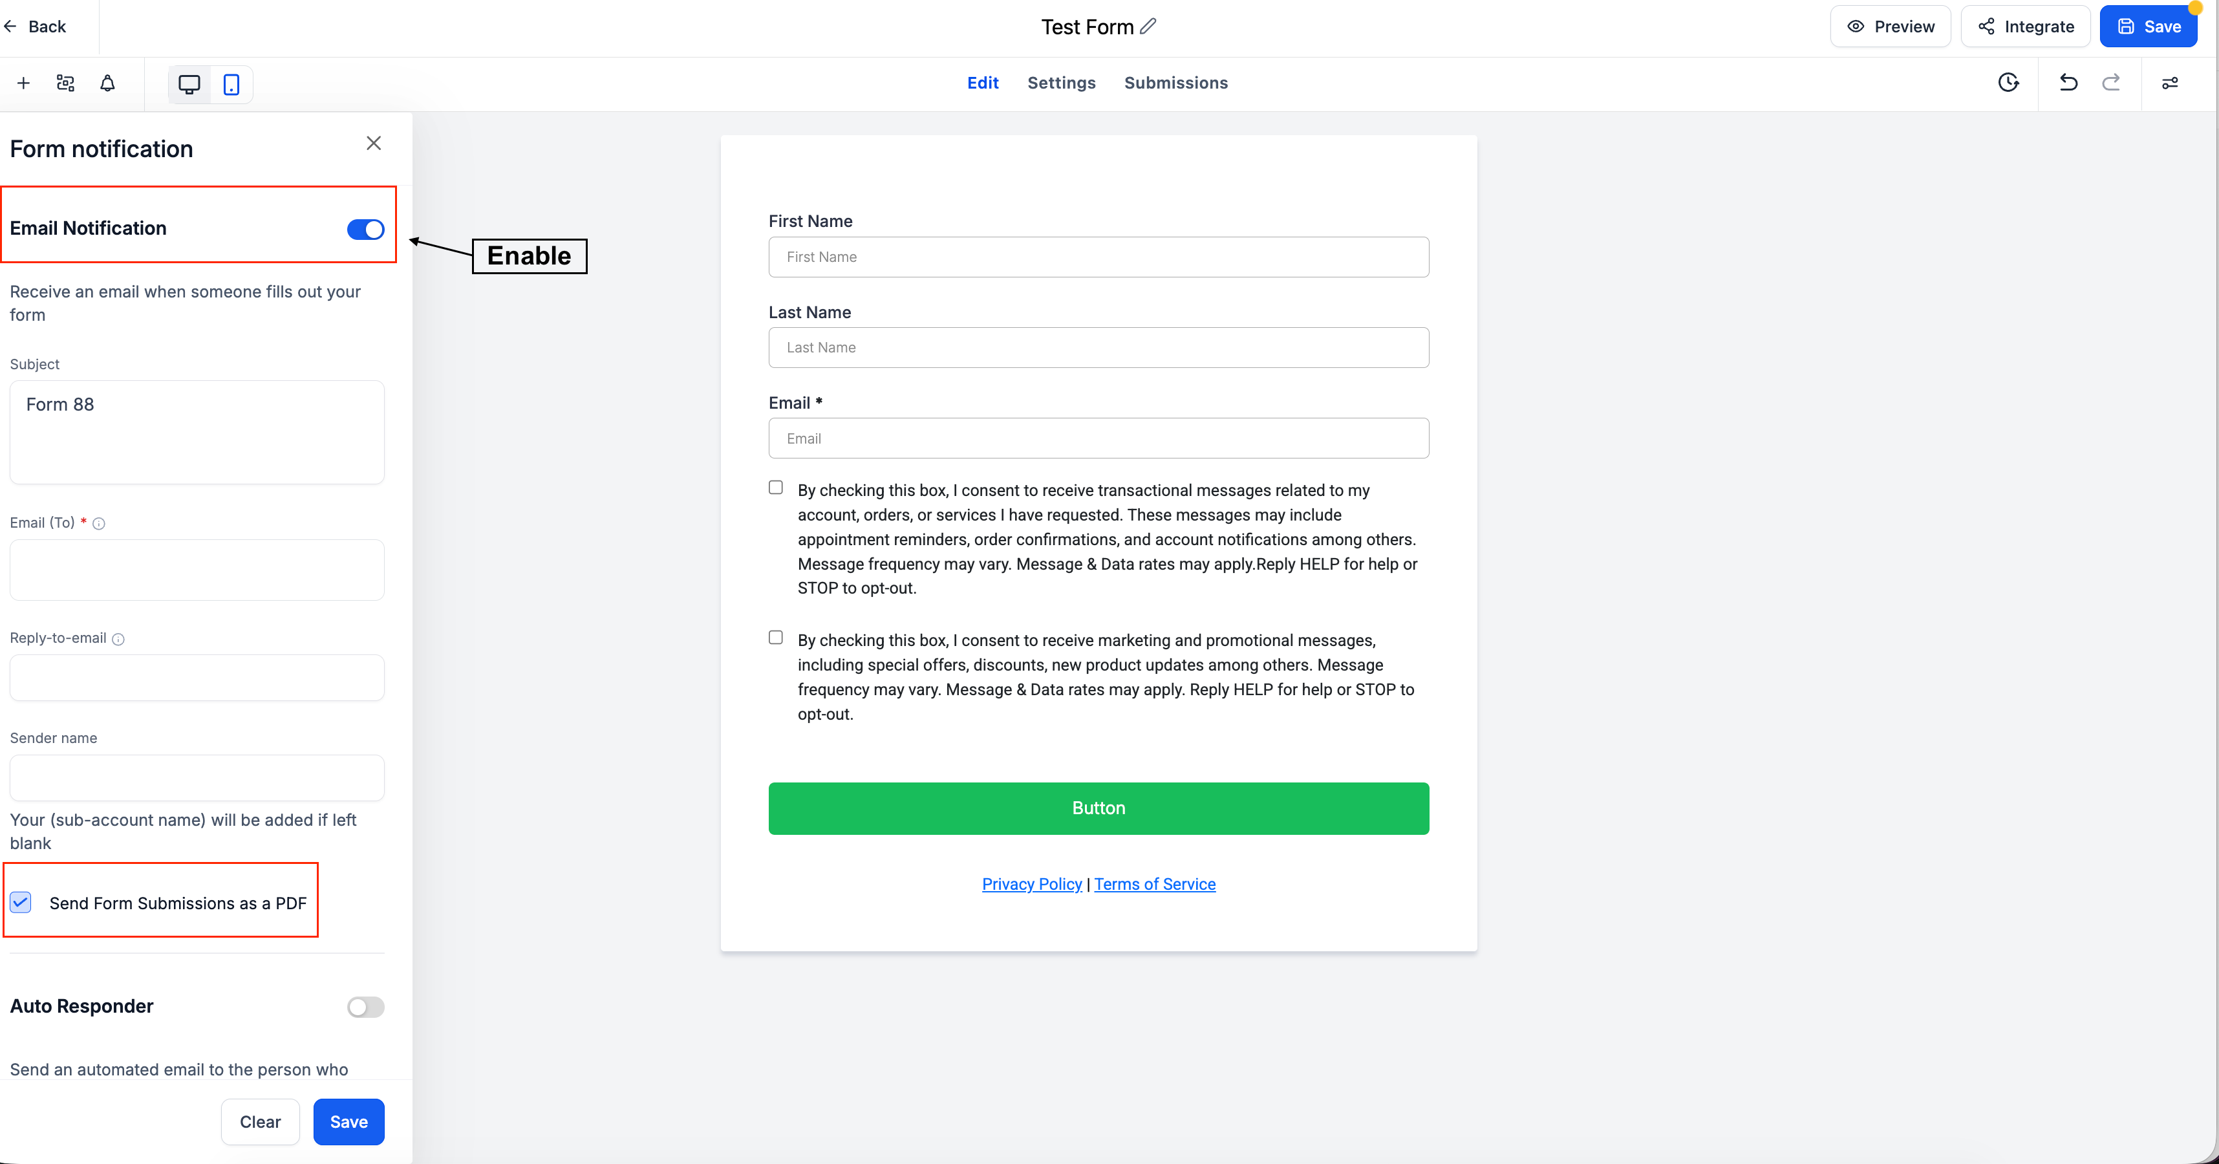Screen dimensions: 2219x1164
Task: Check the transactional messages consent box
Action: tap(775, 487)
